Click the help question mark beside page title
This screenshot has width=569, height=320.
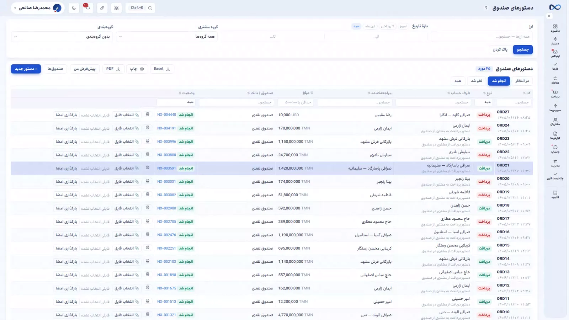pyautogui.click(x=486, y=8)
